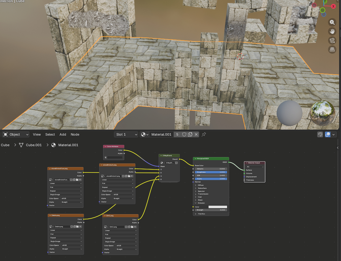The width and height of the screenshot is (341, 261).
Task: Click the Cube.001 breadcrumb
Action: pos(34,145)
